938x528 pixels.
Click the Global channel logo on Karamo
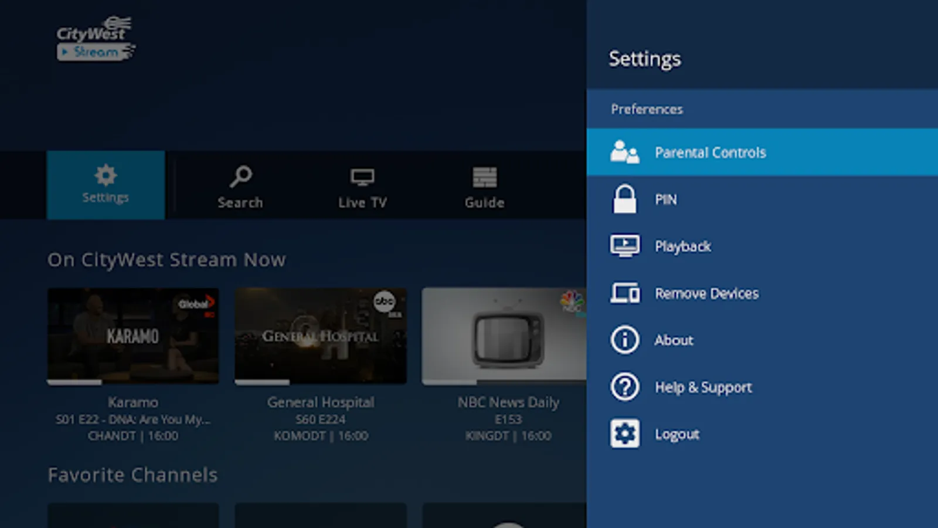pos(197,304)
